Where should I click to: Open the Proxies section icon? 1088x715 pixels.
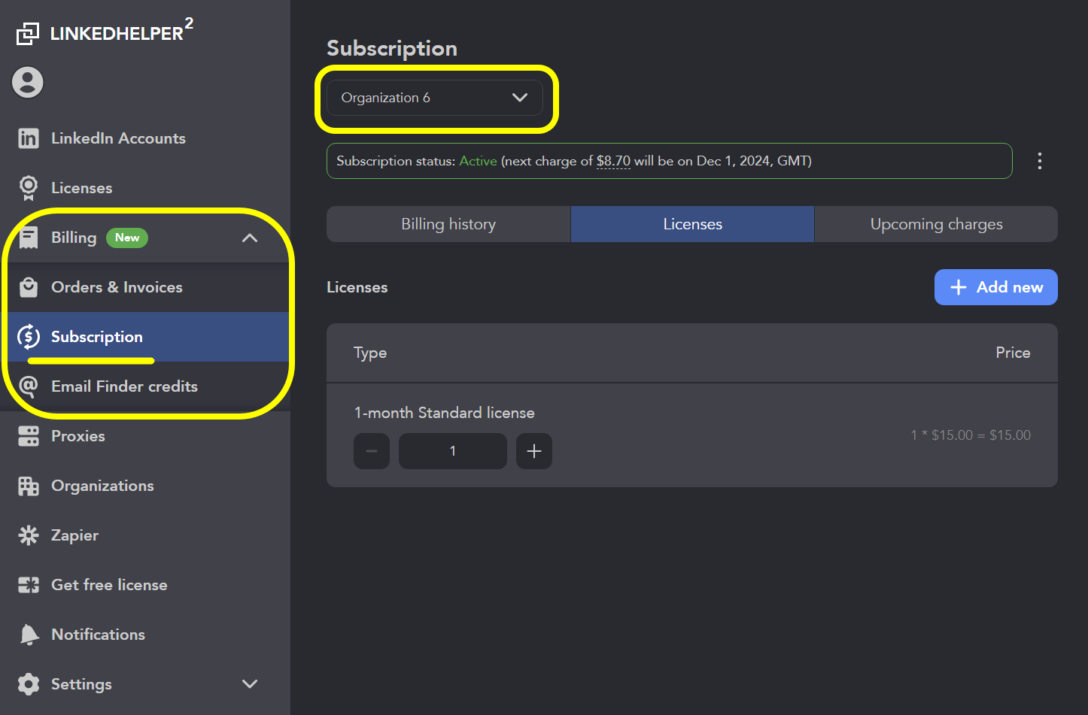click(x=28, y=436)
